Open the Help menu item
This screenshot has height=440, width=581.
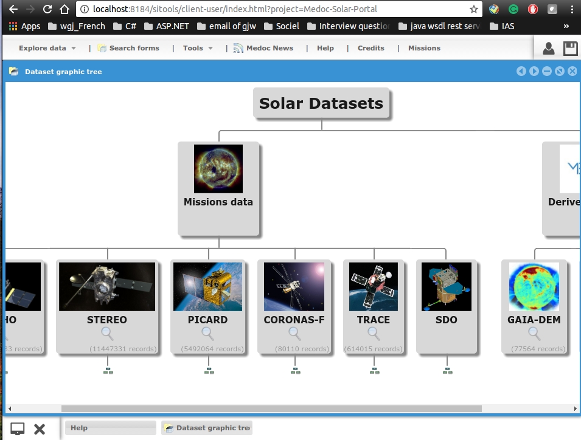(325, 48)
